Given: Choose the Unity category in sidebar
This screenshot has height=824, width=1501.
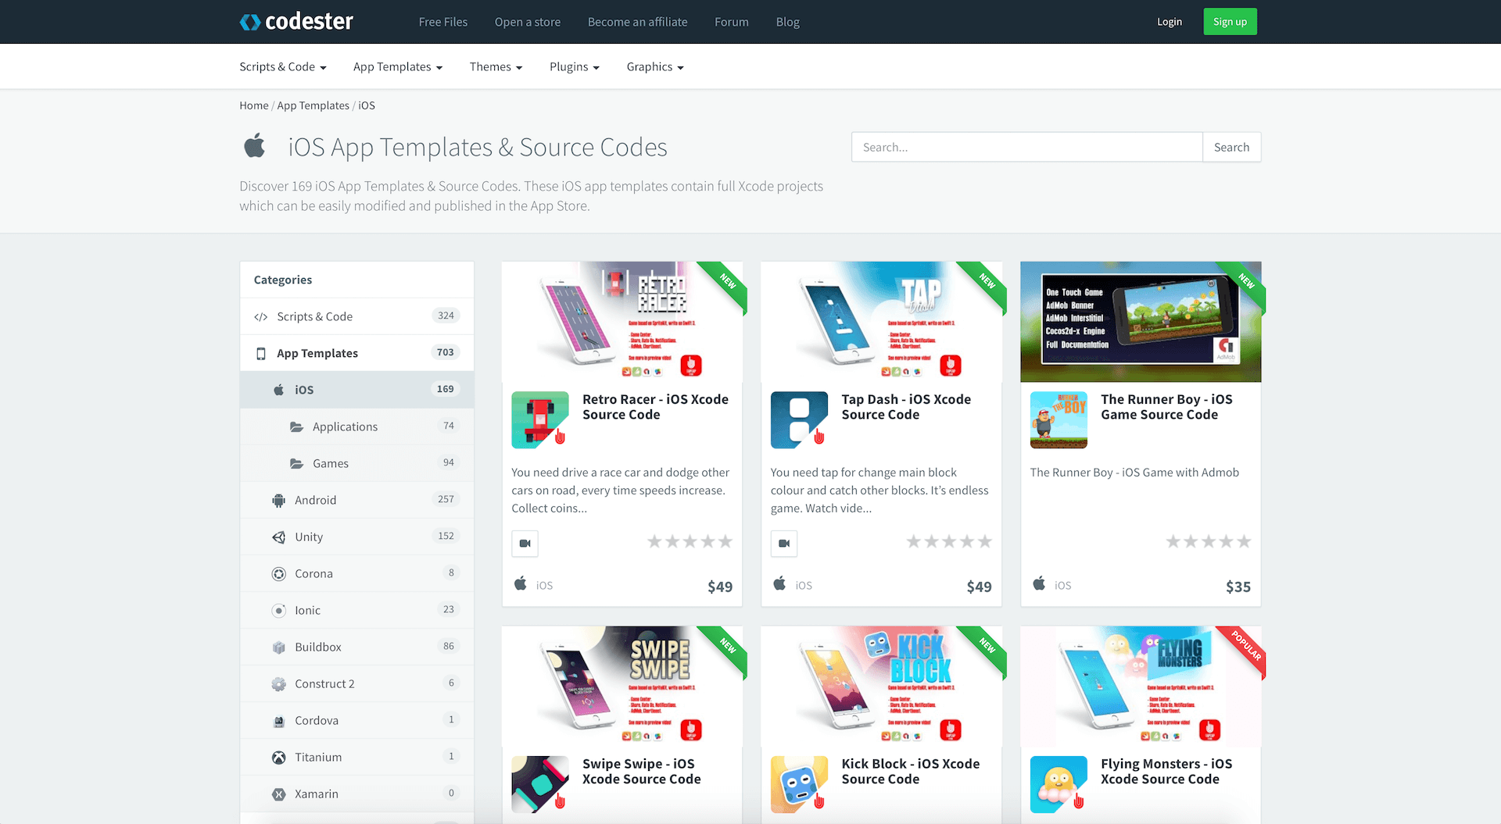Looking at the screenshot, I should click(309, 537).
